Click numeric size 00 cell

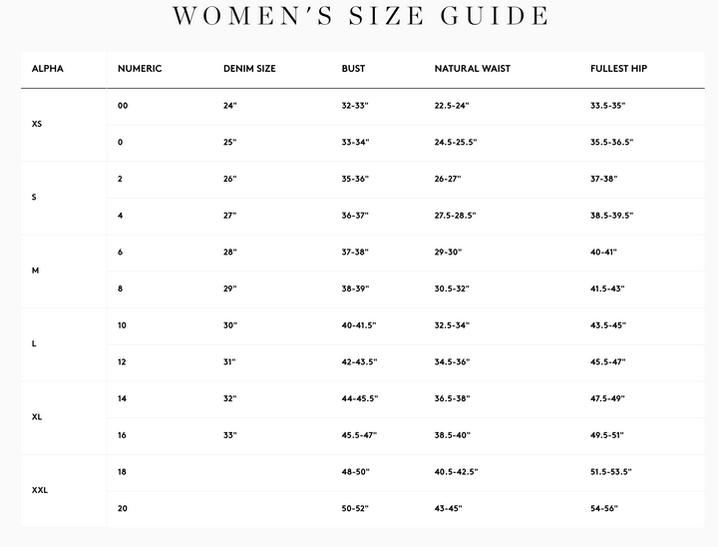[x=123, y=106]
